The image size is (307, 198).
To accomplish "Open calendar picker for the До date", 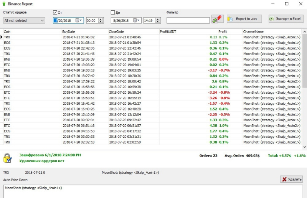I will pyautogui.click(x=136, y=20).
